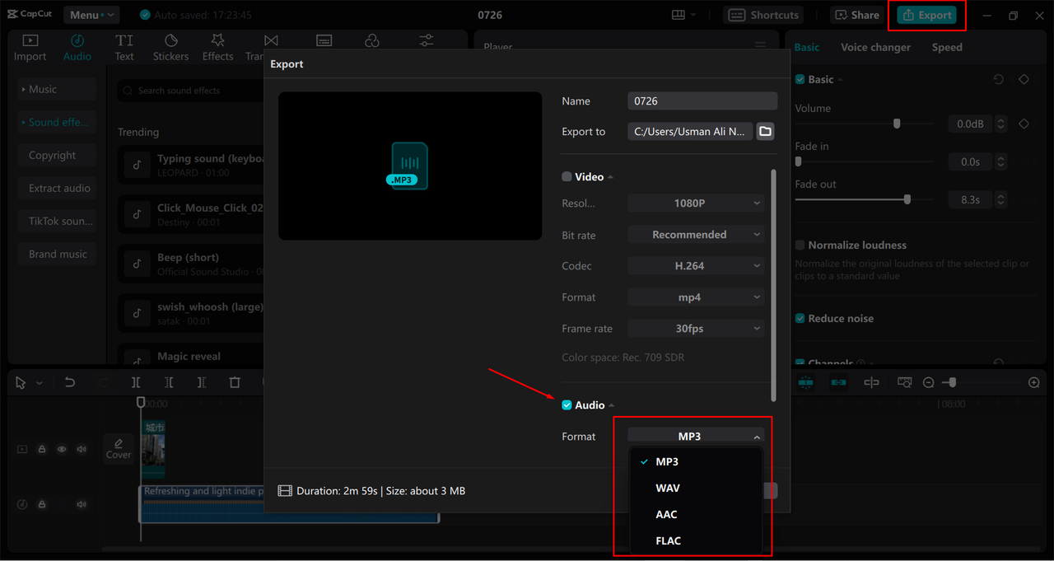This screenshot has width=1054, height=561.
Task: Click the layout icon in the title bar
Action: pyautogui.click(x=679, y=15)
